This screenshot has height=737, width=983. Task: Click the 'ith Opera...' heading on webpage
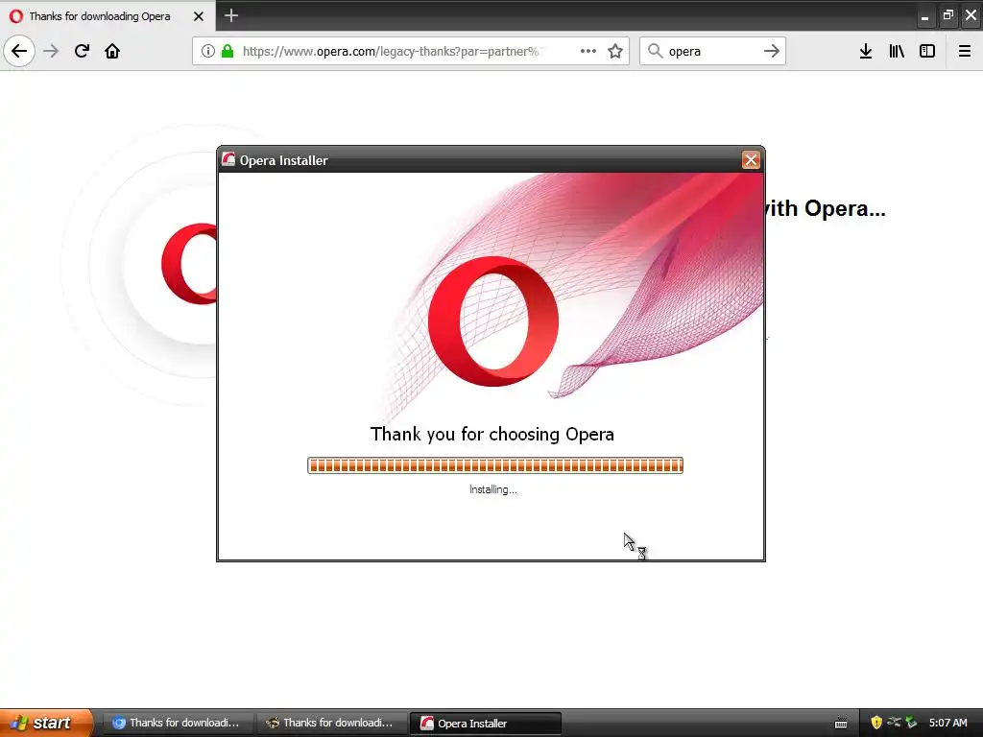pos(826,208)
